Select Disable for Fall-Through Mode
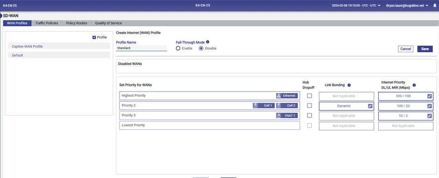439x178 pixels. 201,49
